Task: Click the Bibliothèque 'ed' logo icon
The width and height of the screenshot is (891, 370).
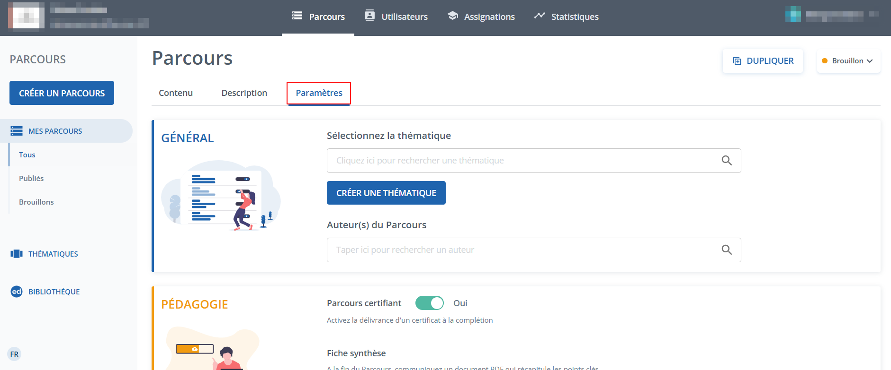Action: 17,292
